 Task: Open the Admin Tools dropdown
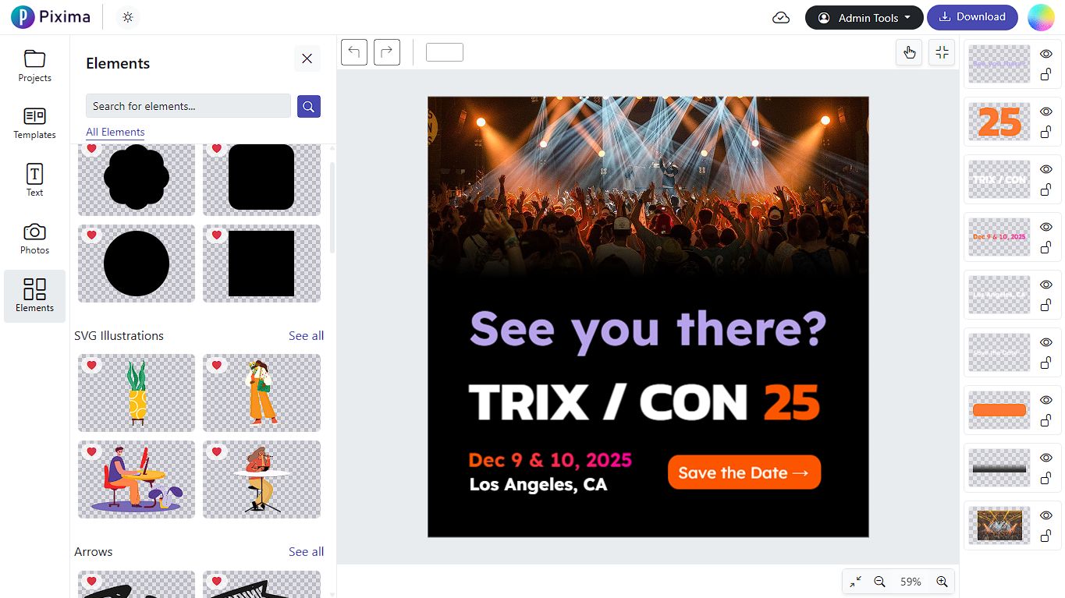864,18
